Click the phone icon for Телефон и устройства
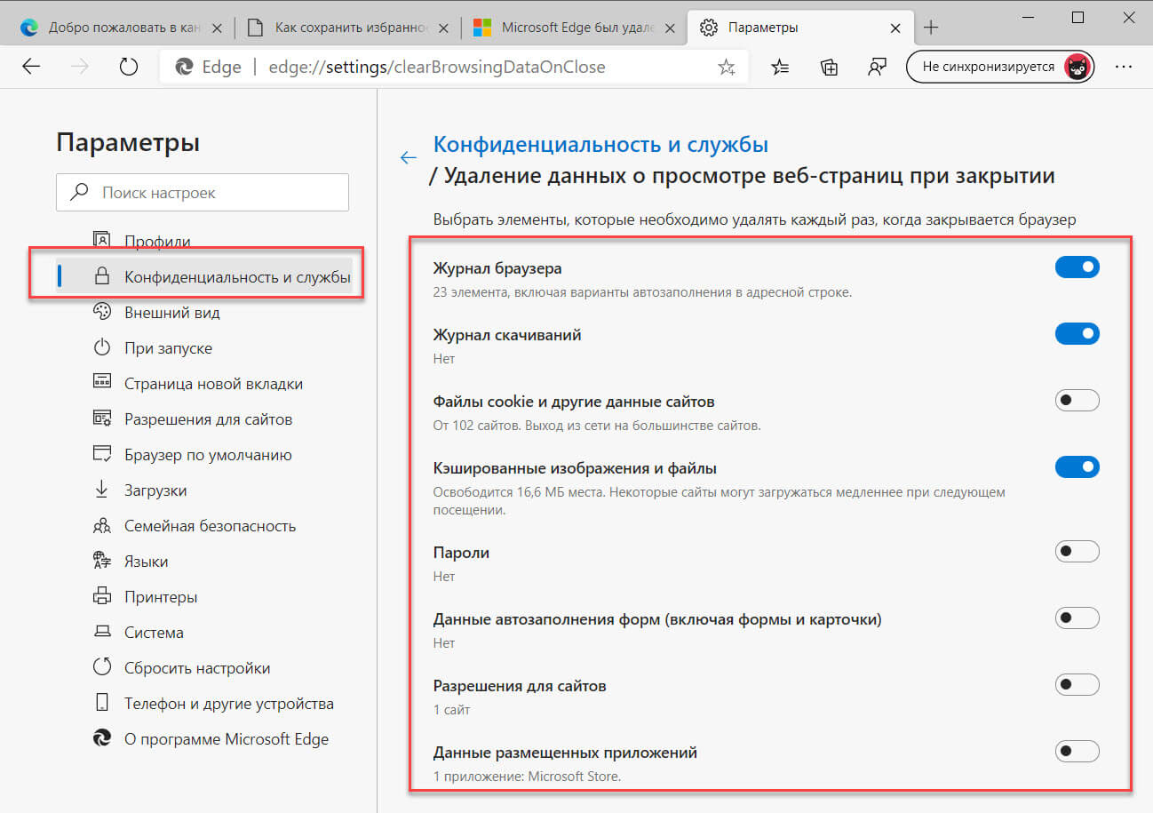 point(102,703)
